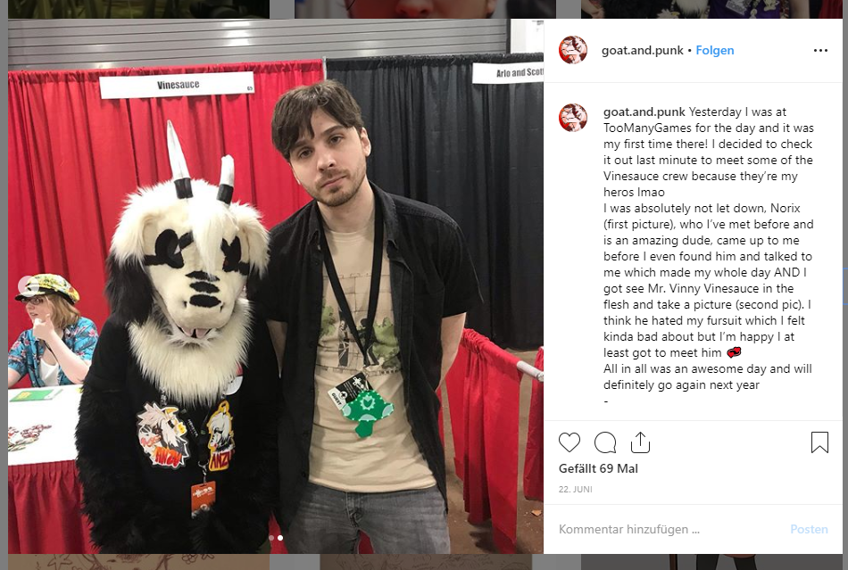Open the three-dot more options menu
This screenshot has height=570, width=848.
[820, 50]
